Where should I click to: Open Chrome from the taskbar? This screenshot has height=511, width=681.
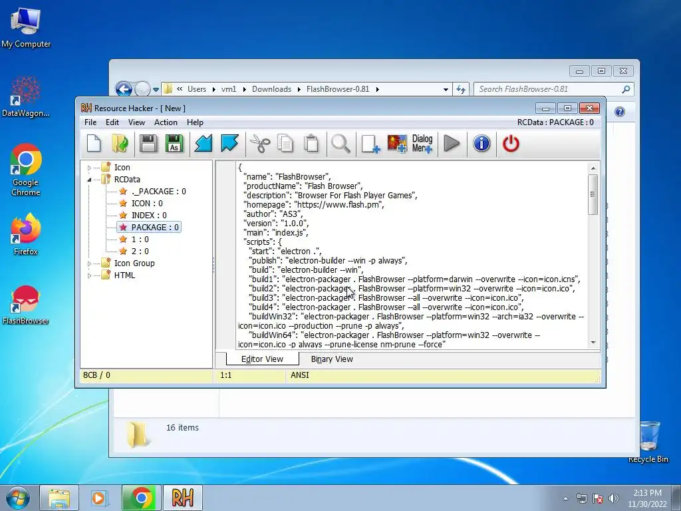[x=141, y=498]
